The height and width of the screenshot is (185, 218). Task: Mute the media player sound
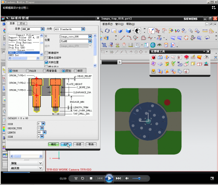pos(127,178)
